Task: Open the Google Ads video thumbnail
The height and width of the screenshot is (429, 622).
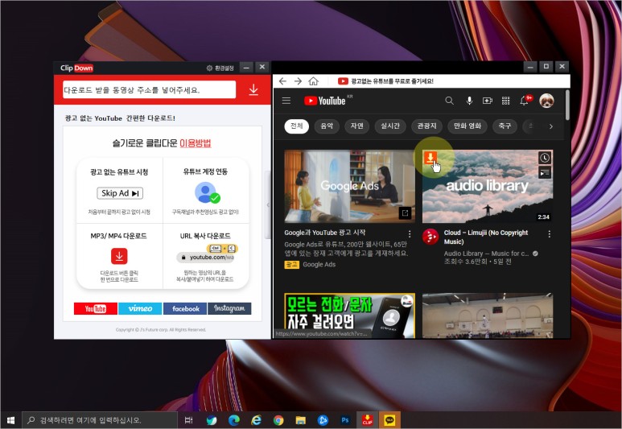Action: 349,186
